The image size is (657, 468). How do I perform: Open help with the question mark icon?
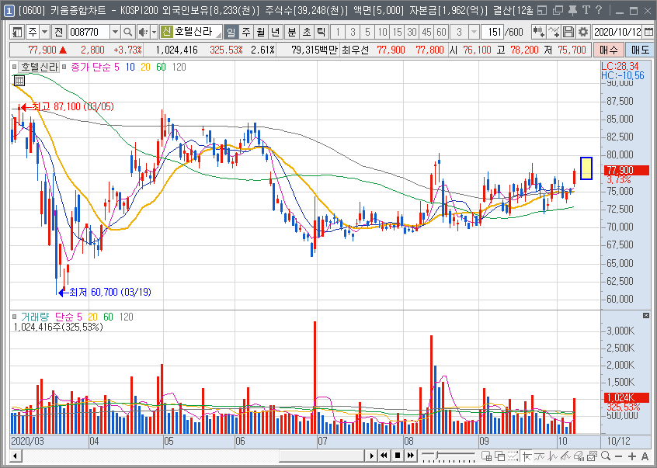point(599,10)
